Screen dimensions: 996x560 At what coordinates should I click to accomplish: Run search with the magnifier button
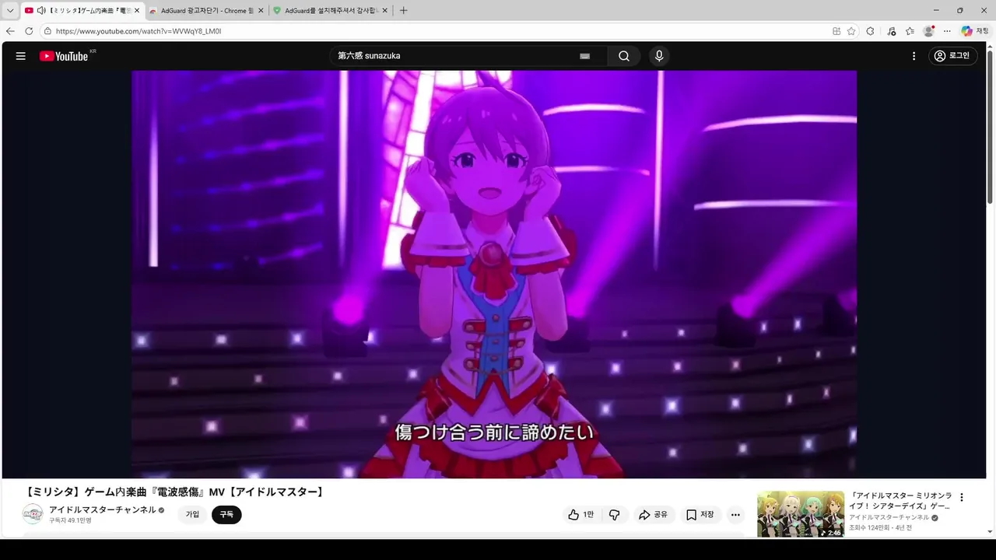point(624,56)
